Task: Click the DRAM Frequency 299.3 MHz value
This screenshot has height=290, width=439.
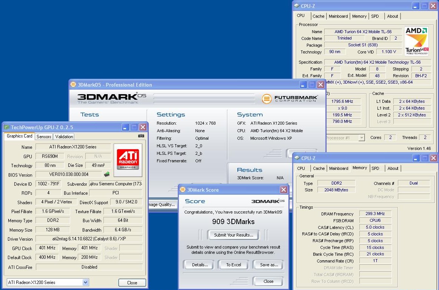Action: 375,214
